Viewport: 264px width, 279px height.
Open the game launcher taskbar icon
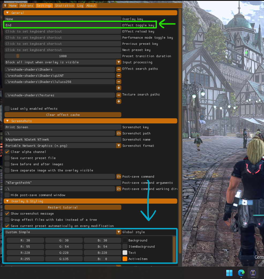[x=253, y=273]
